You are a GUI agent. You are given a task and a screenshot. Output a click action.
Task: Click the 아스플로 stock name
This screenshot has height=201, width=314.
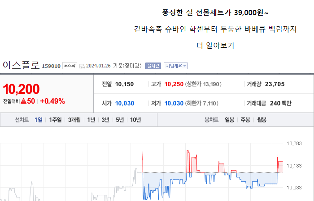21,65
